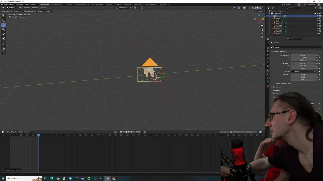
Task: Hide Light object via eye icon
Action: pos(318,18)
